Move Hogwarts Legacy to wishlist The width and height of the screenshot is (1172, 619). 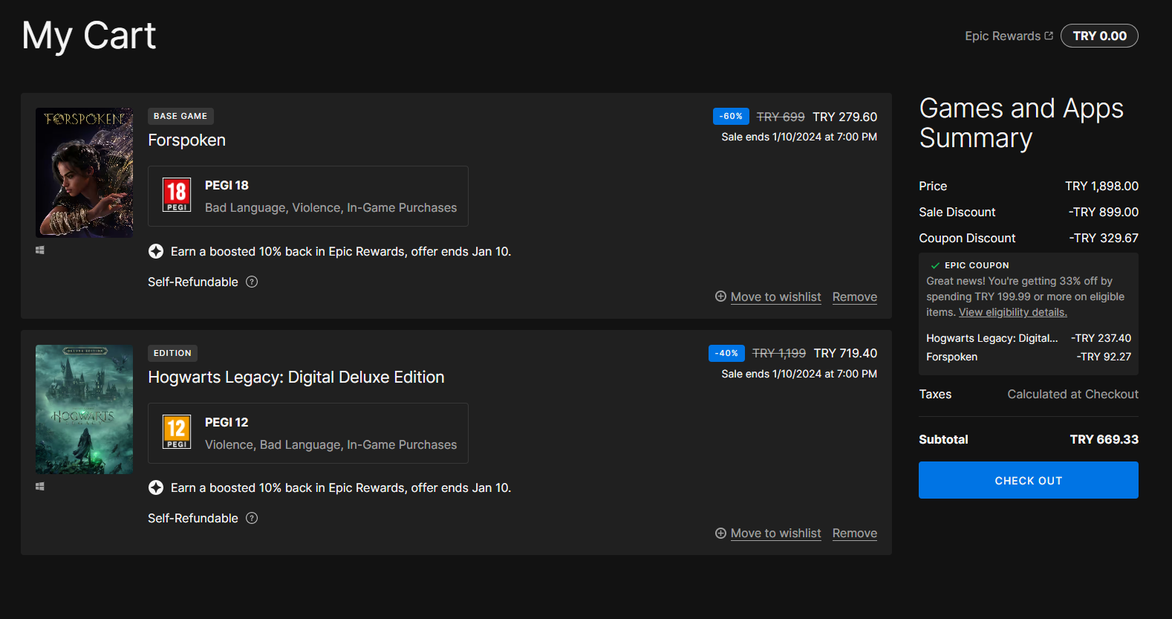point(776,533)
